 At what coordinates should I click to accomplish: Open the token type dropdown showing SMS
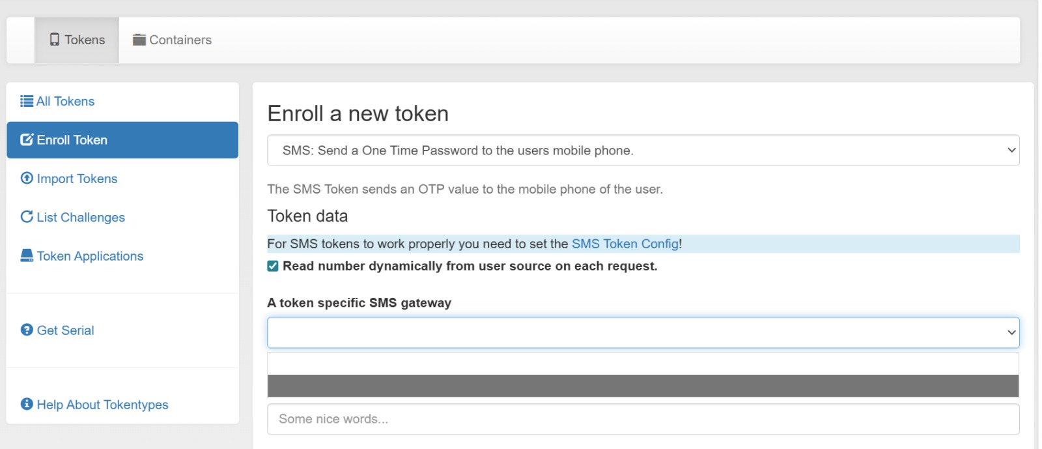click(643, 151)
